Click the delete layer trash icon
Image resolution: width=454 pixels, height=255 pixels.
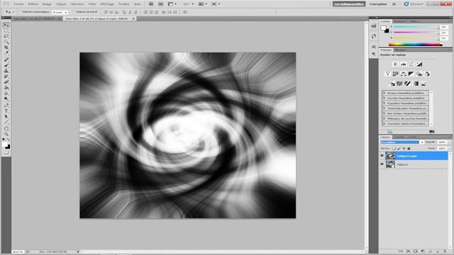pos(445,251)
